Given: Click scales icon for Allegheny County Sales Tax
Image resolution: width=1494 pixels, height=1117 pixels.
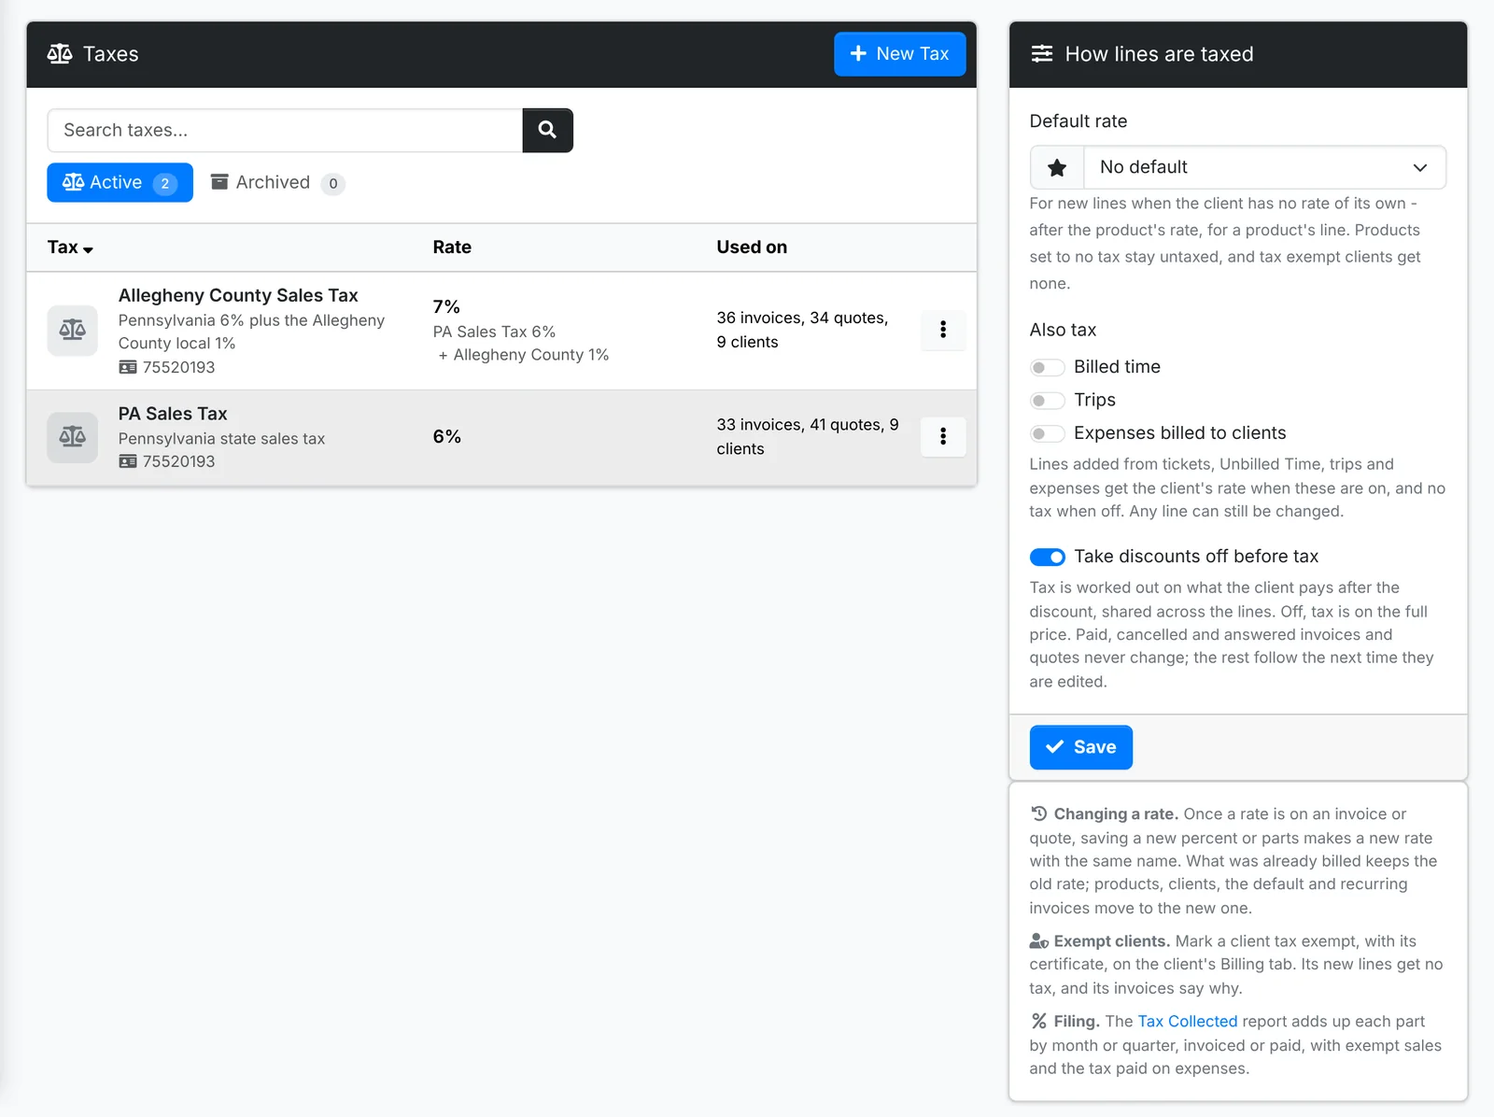Looking at the screenshot, I should (73, 331).
